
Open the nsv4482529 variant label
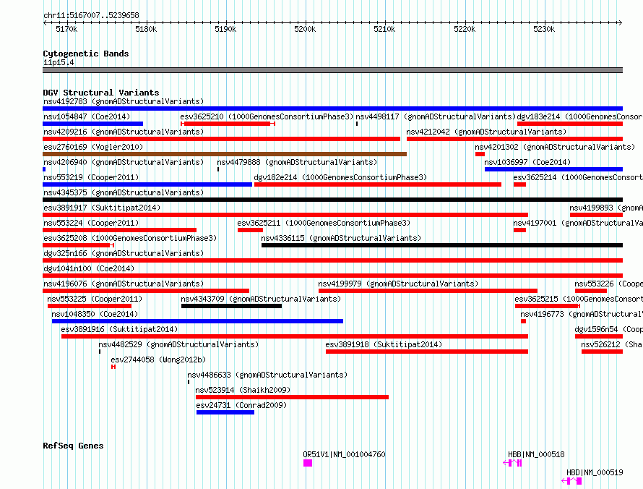pos(178,344)
